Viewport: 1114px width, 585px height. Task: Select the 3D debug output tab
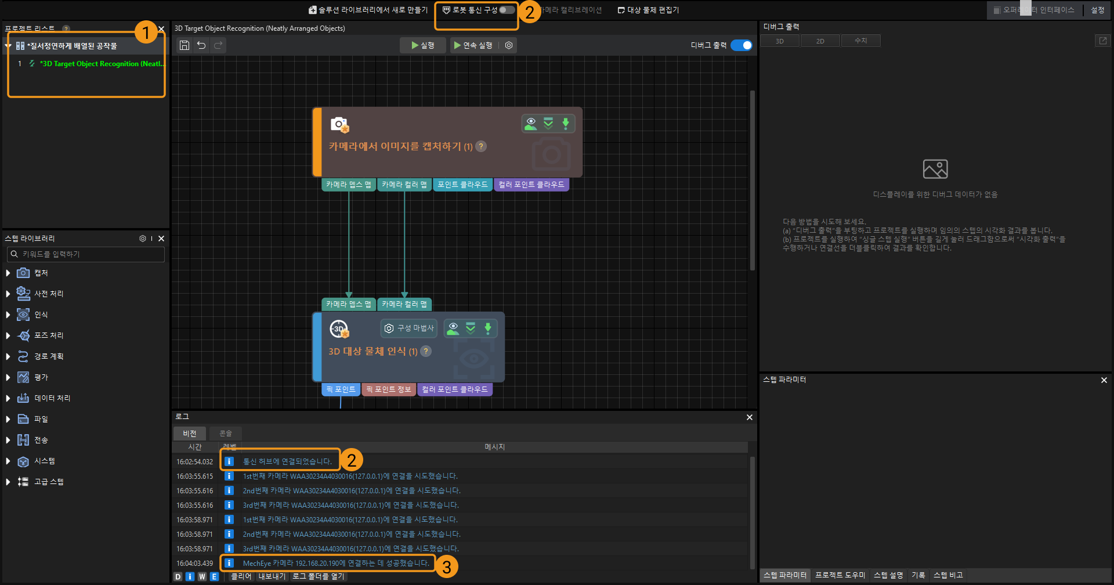pyautogui.click(x=780, y=41)
